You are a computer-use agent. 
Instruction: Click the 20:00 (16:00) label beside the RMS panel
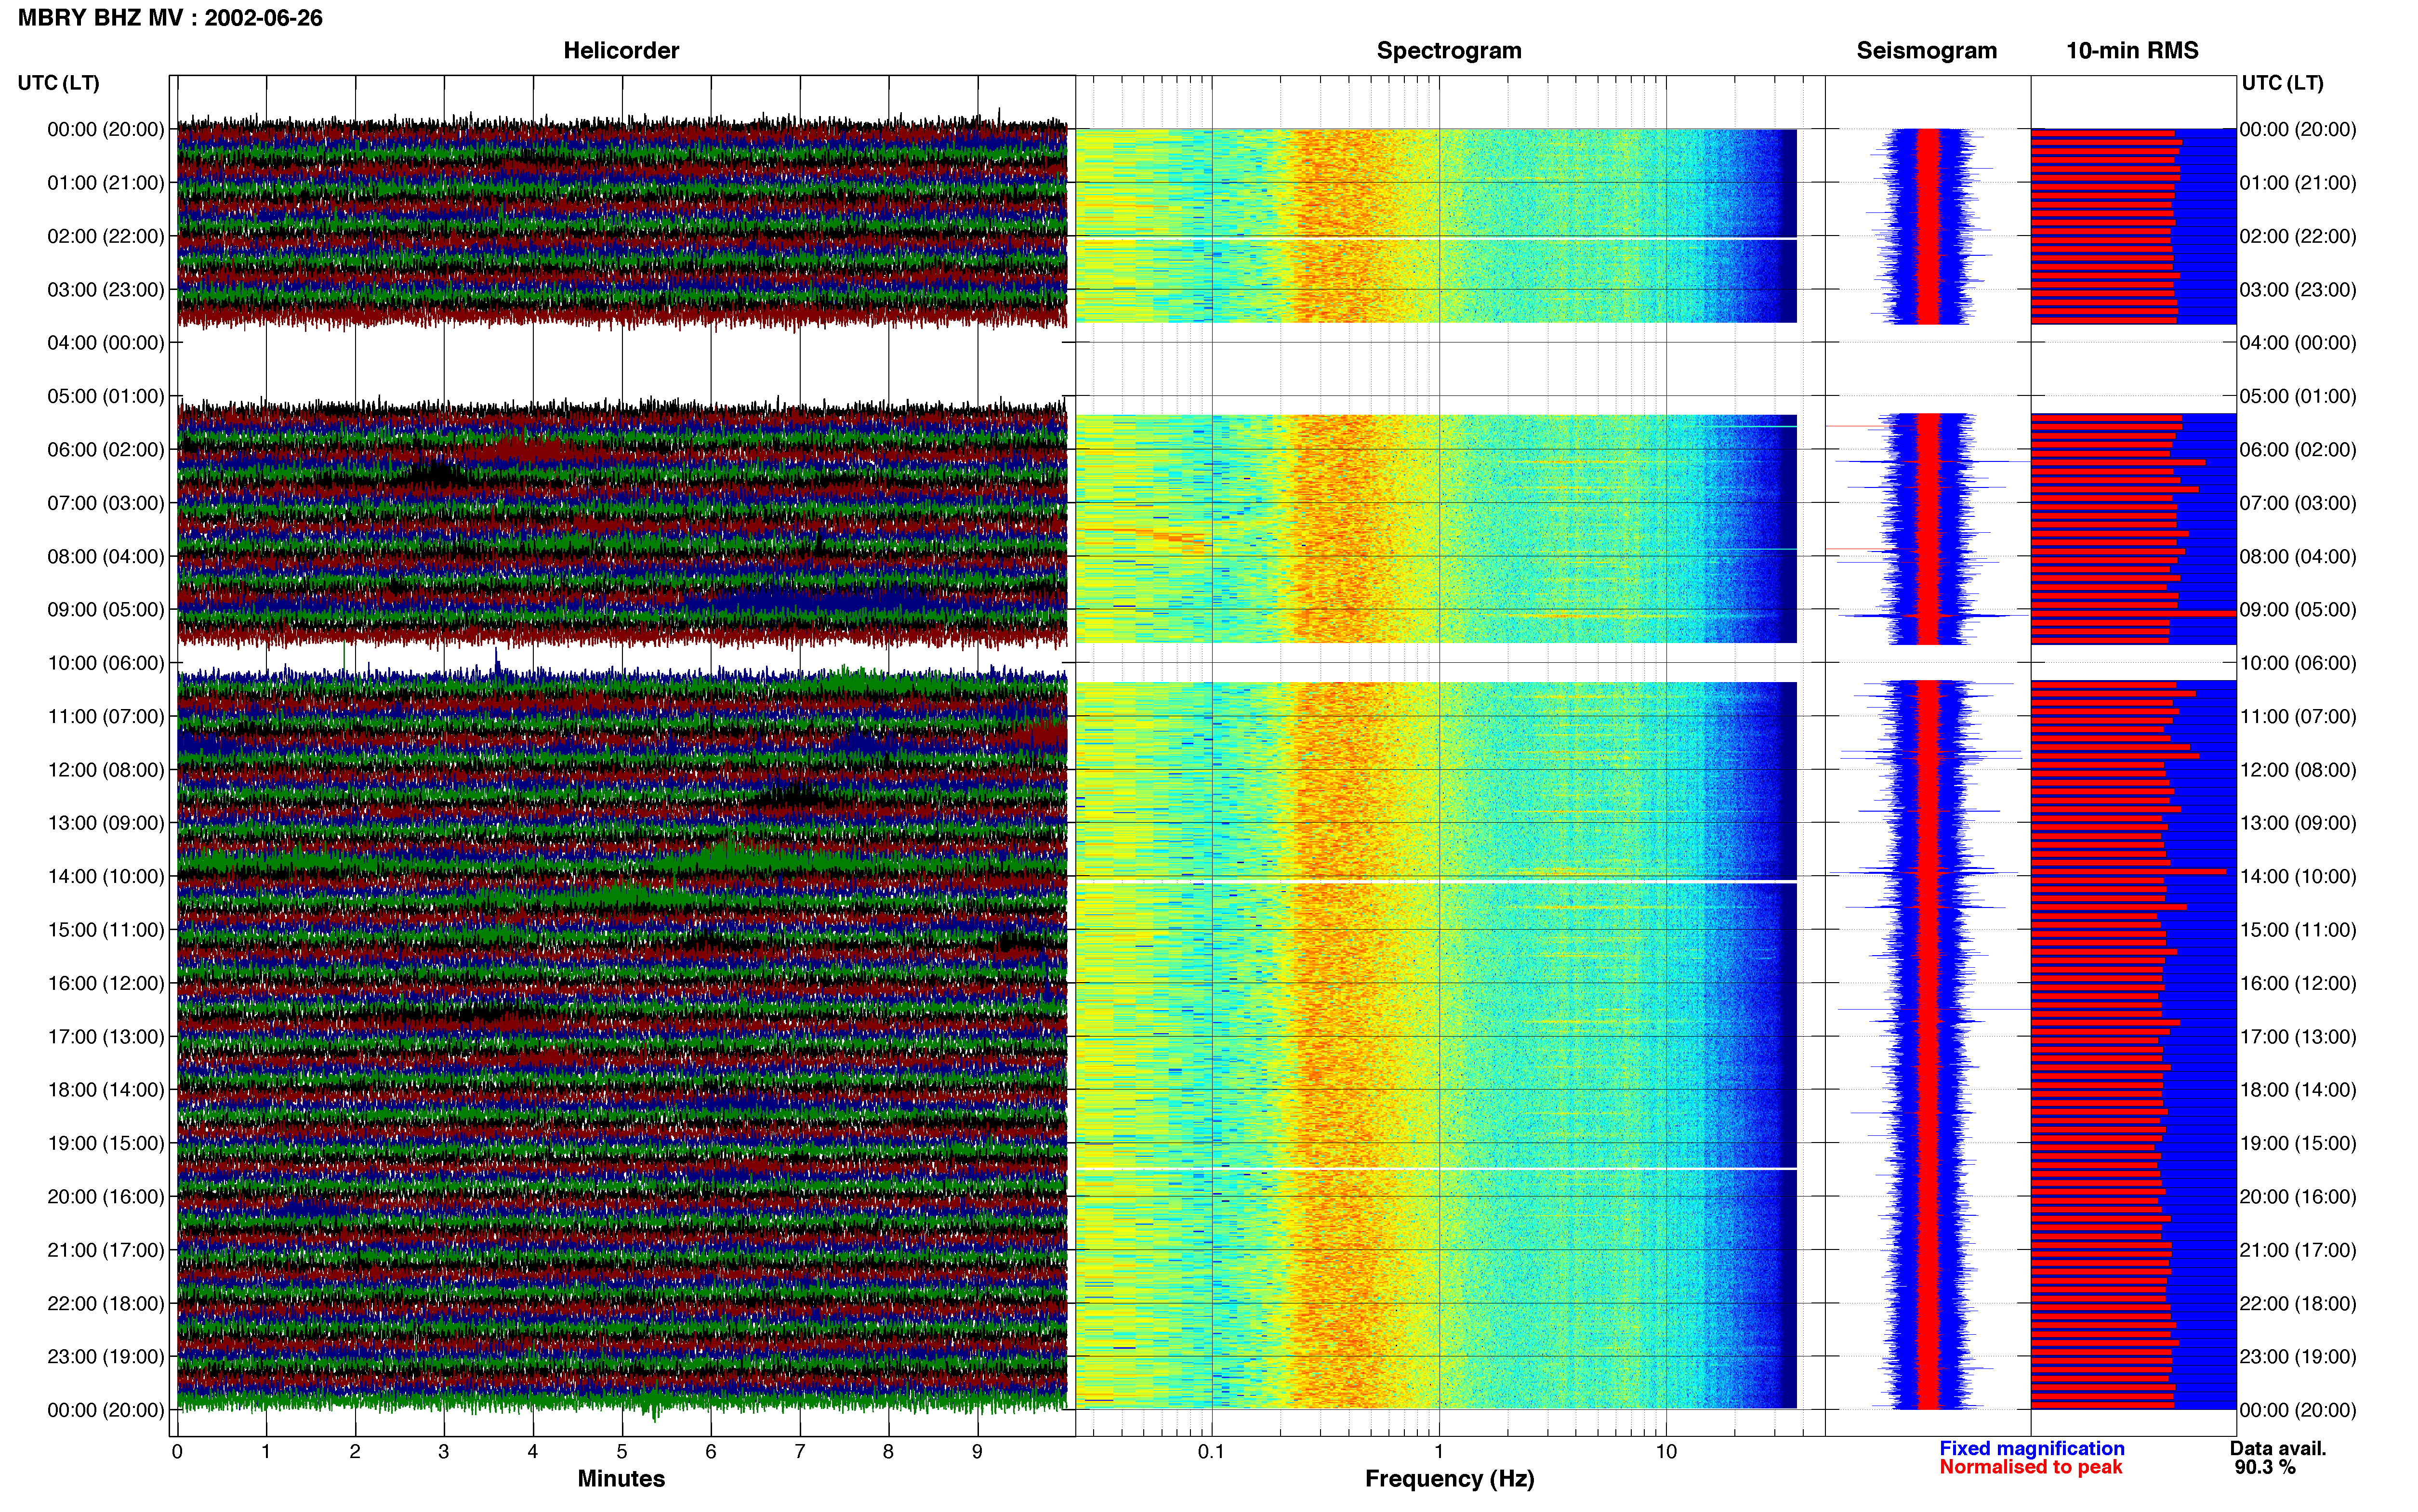coord(2298,1196)
